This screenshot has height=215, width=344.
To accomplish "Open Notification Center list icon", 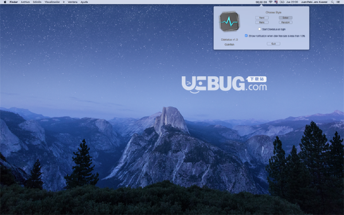I will pos(338,2).
